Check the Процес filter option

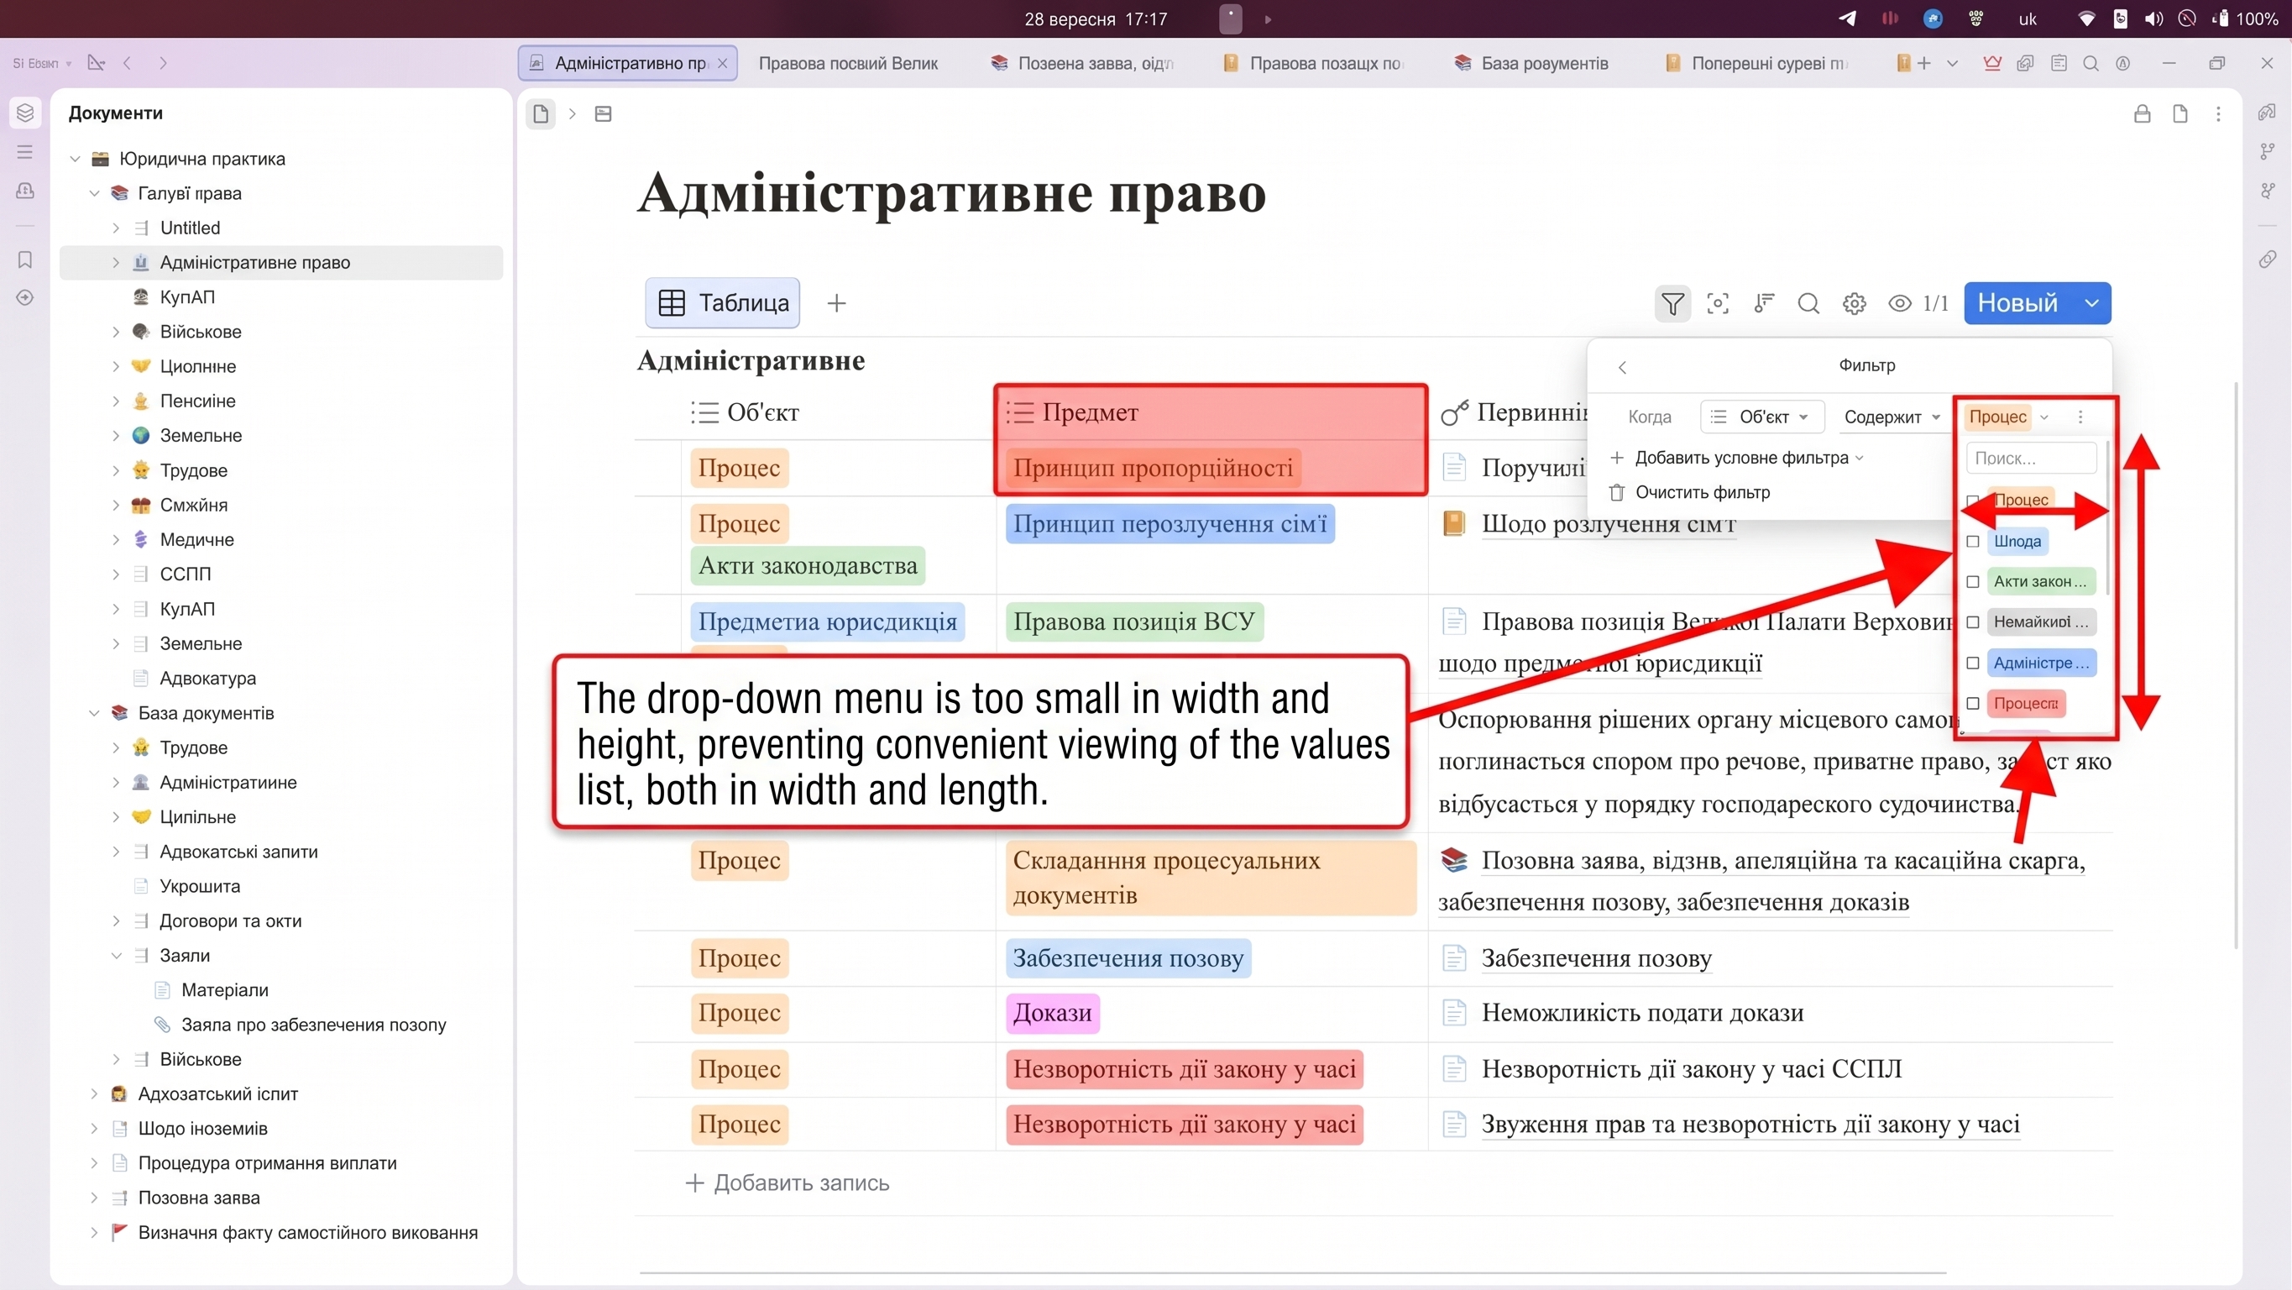[1973, 501]
